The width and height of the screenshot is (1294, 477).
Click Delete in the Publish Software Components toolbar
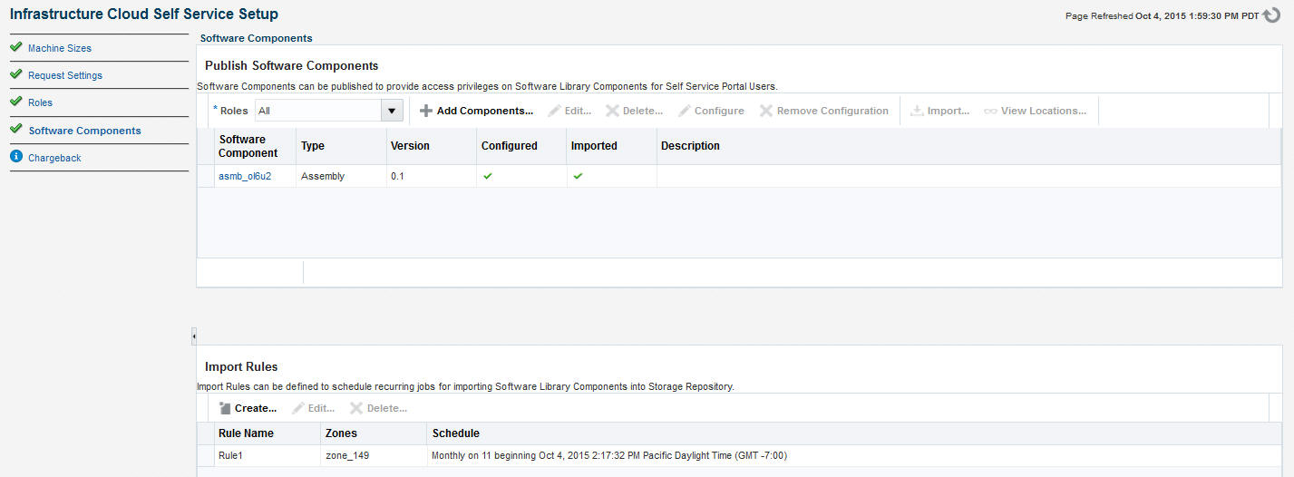pos(635,111)
